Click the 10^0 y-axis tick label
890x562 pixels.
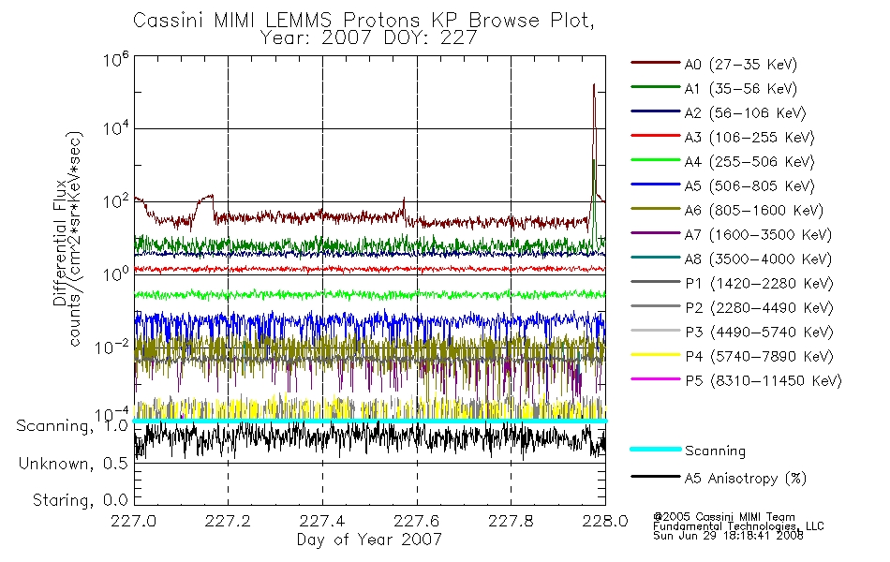[116, 274]
